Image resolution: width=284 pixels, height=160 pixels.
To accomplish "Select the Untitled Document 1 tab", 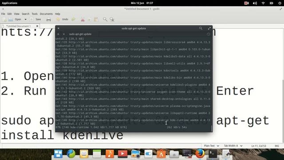I will [x=19, y=26].
